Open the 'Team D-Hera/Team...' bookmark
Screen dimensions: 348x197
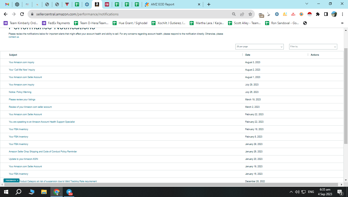click(x=91, y=23)
